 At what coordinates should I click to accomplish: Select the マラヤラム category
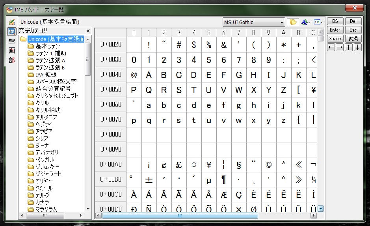click(x=46, y=209)
